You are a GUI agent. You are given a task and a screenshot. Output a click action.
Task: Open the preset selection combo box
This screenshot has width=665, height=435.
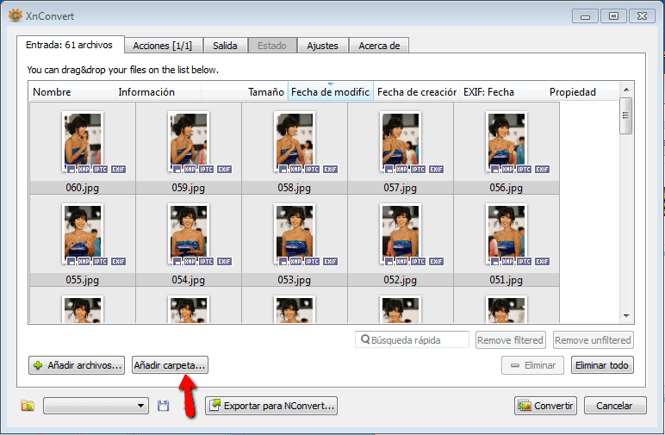tap(96, 406)
